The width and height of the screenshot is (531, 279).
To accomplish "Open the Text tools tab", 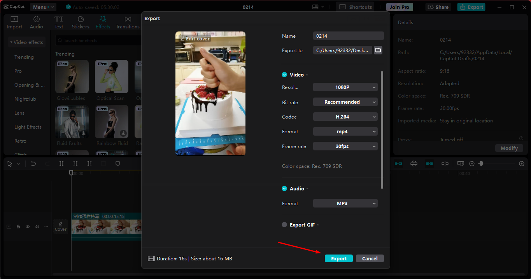I will click(59, 23).
